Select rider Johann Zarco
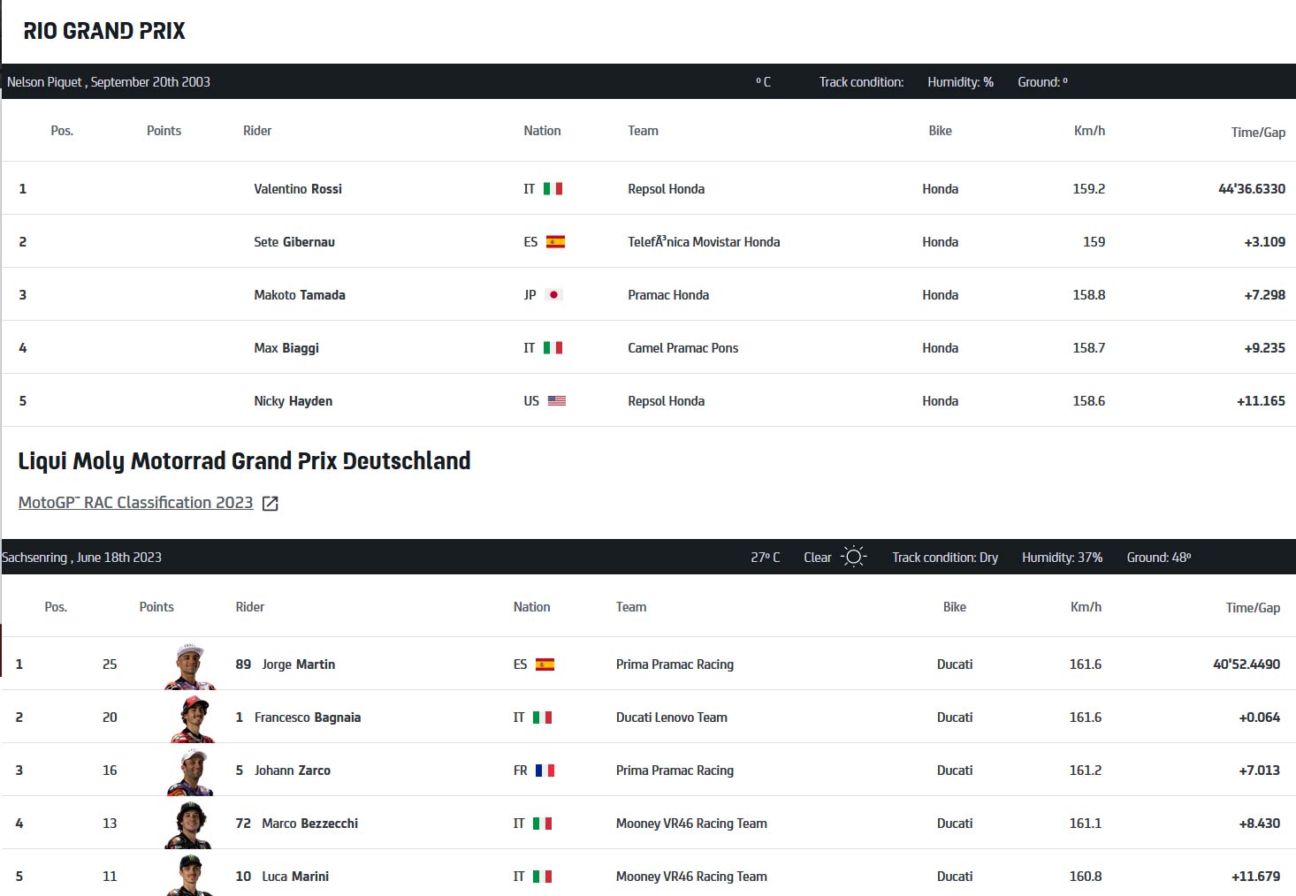 pos(293,771)
